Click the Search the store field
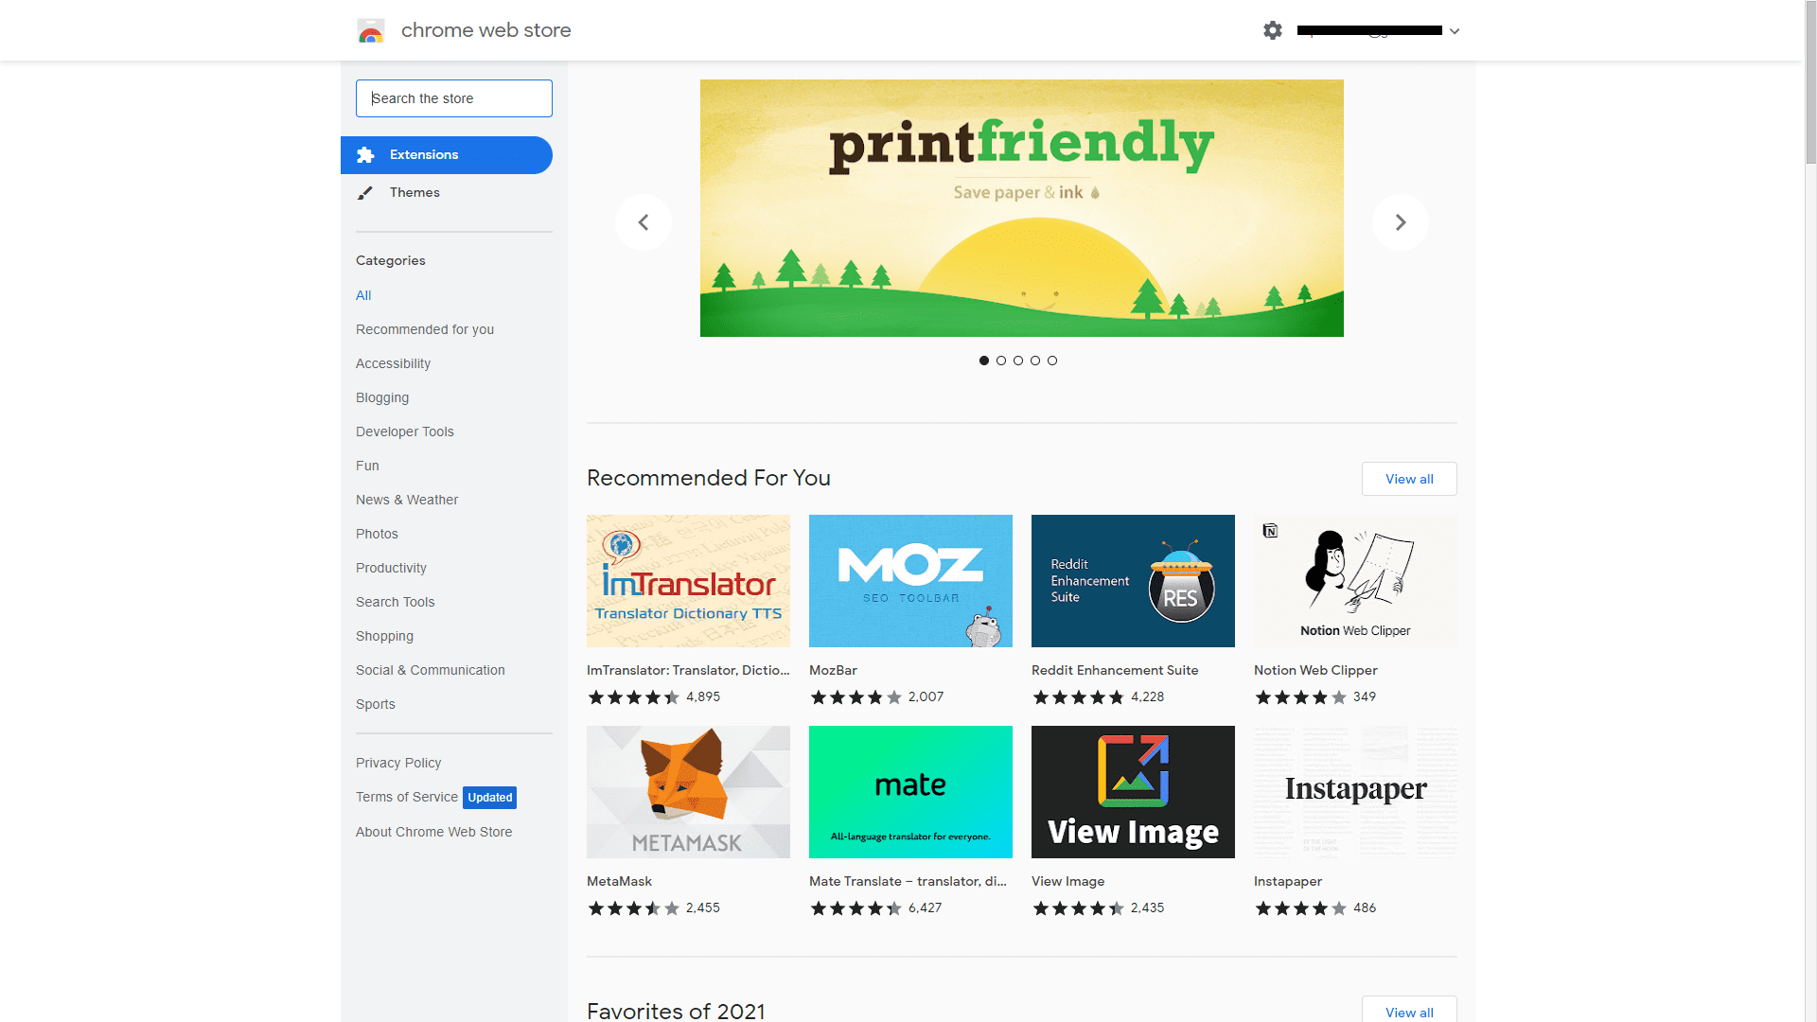This screenshot has width=1817, height=1022. click(454, 98)
